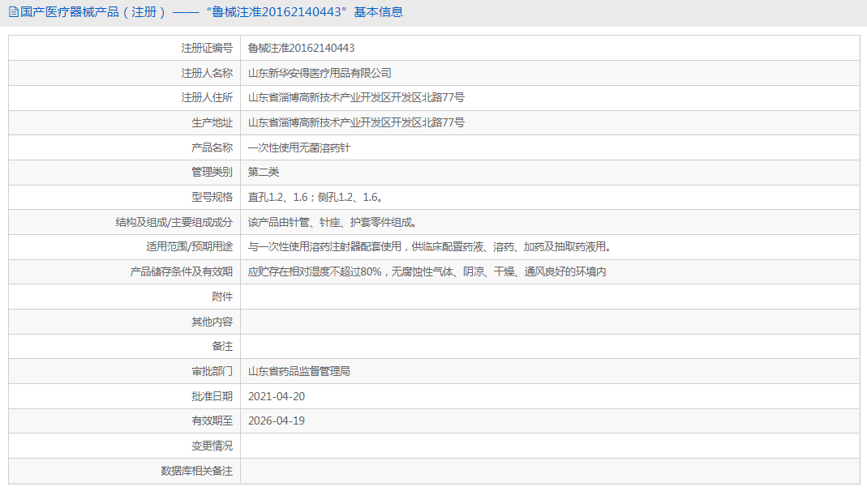
Task: Click the 管理类别 label
Action: click(x=212, y=173)
